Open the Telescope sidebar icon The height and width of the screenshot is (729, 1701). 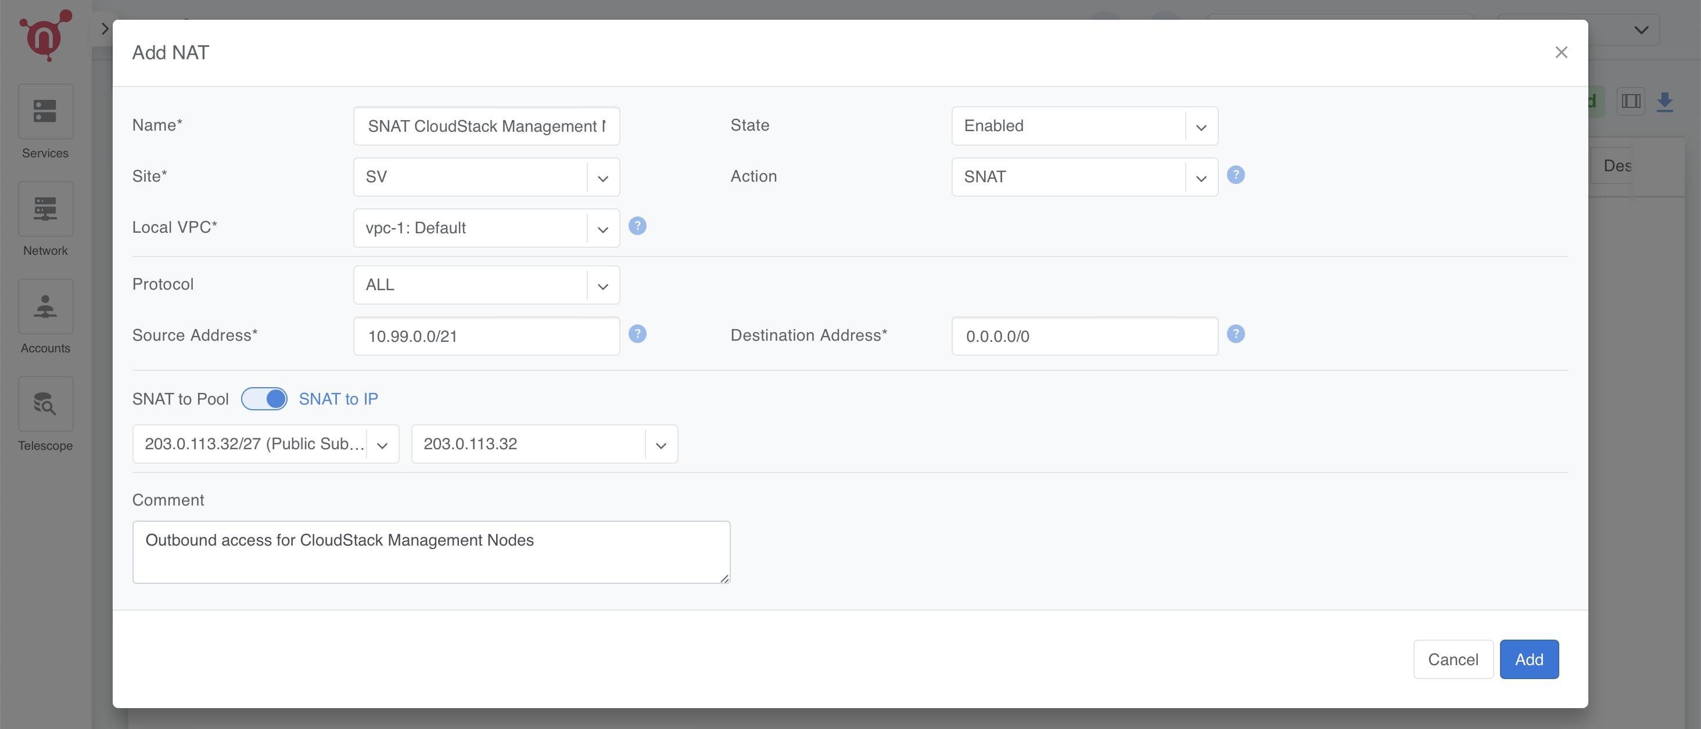coord(45,404)
